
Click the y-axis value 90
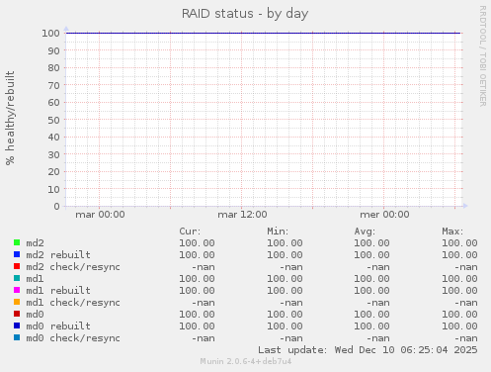tap(54, 51)
